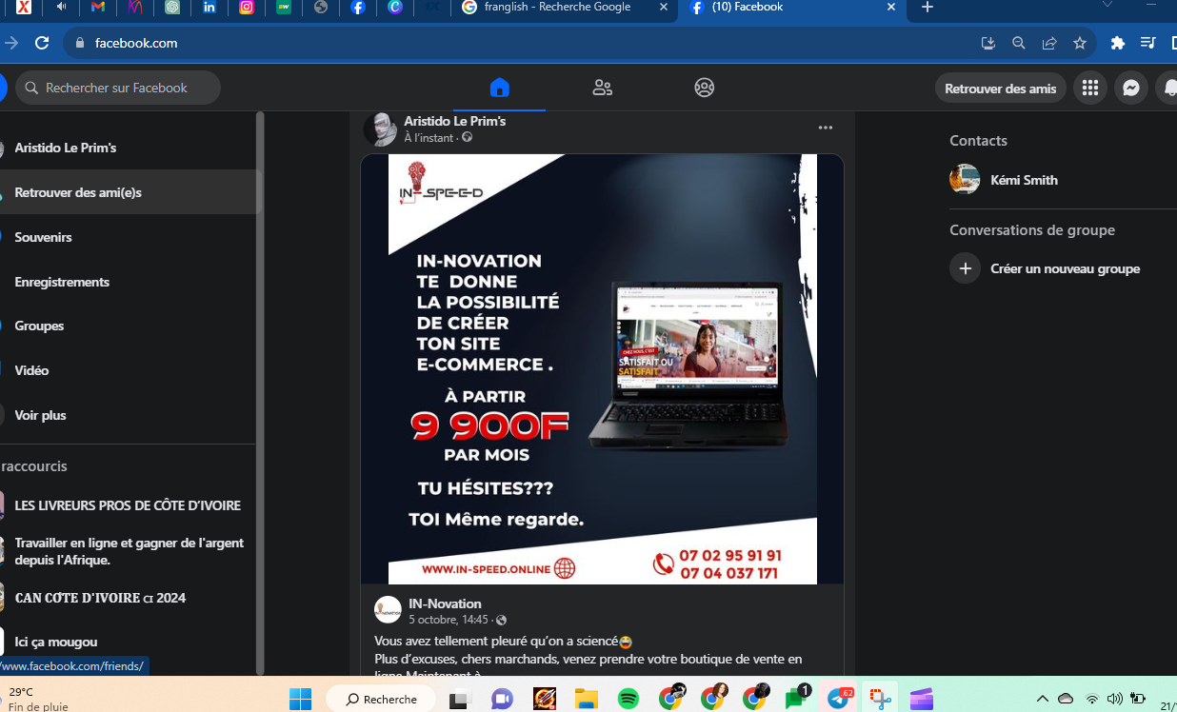Open the Groups icon in top navigation
This screenshot has height=712, width=1177.
tap(704, 88)
